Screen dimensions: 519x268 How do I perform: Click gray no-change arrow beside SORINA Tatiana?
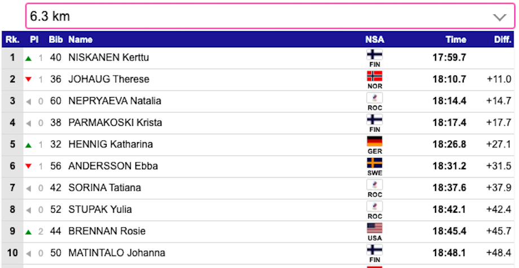pyautogui.click(x=28, y=188)
